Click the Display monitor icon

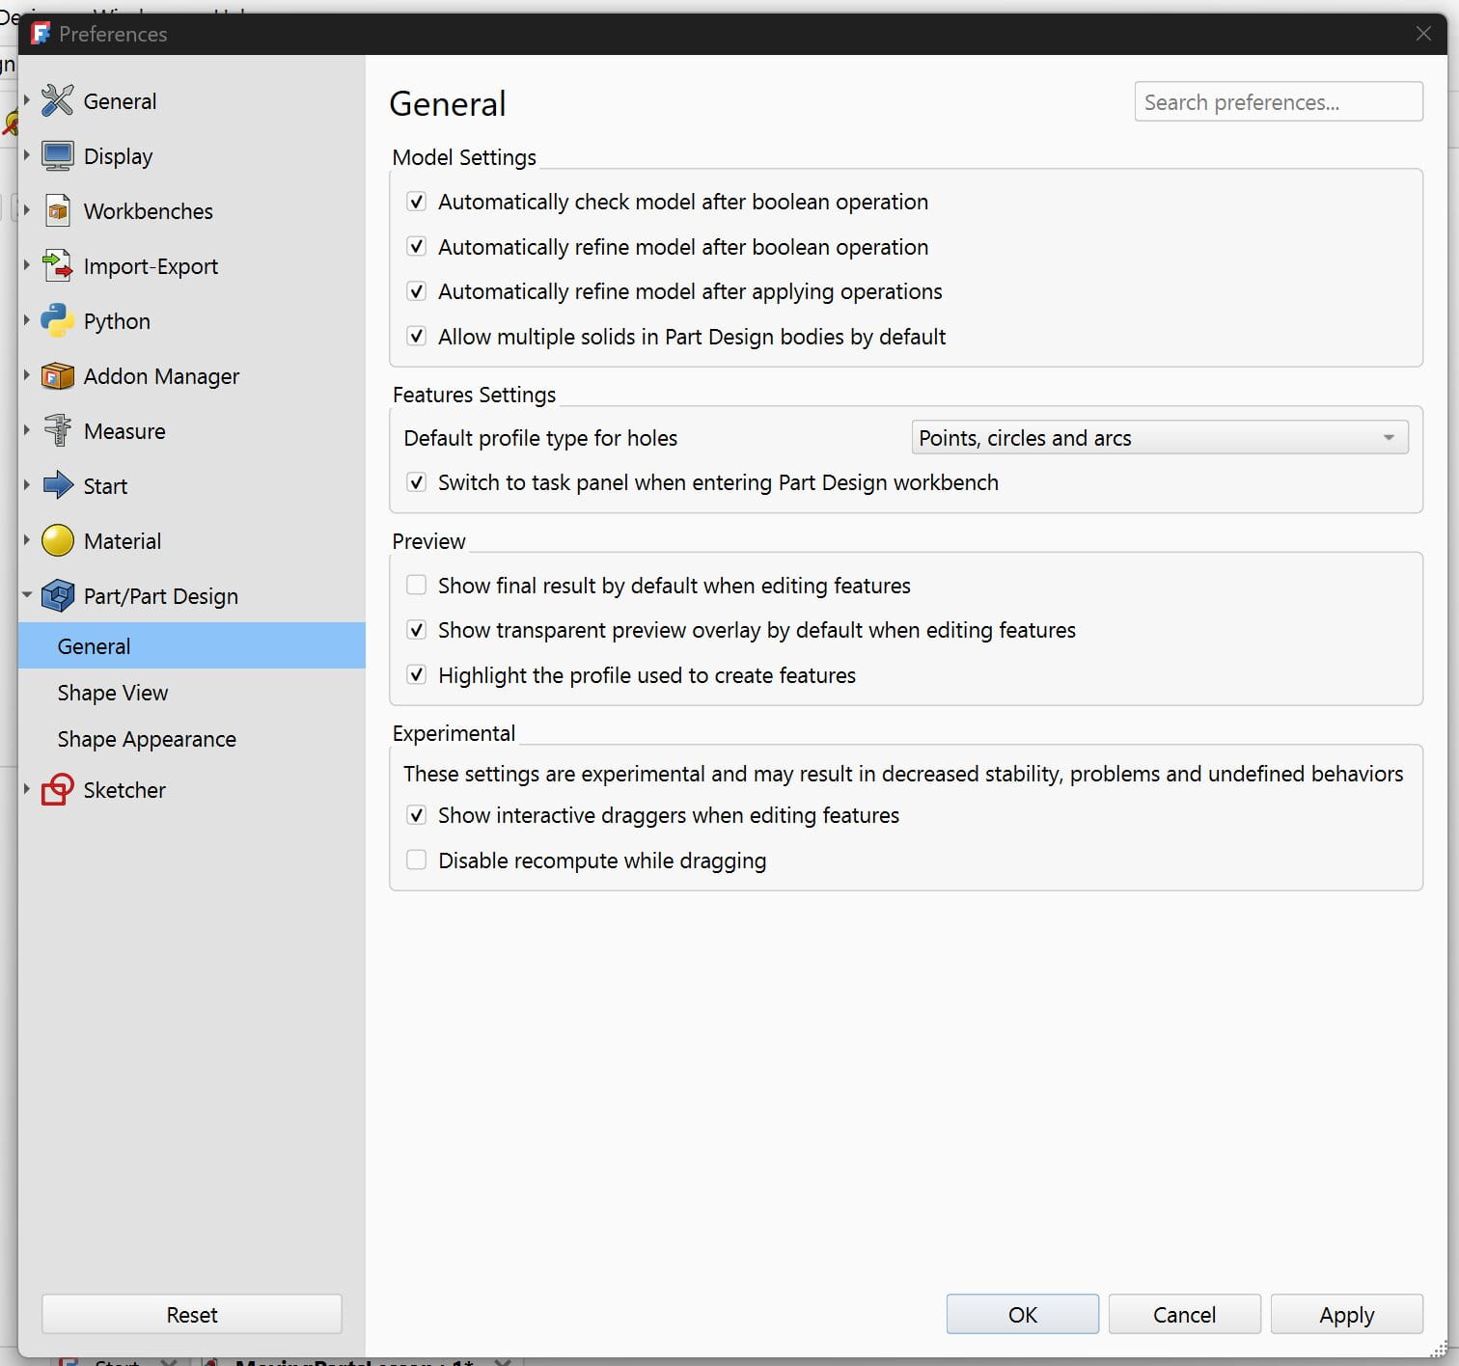[x=58, y=155]
